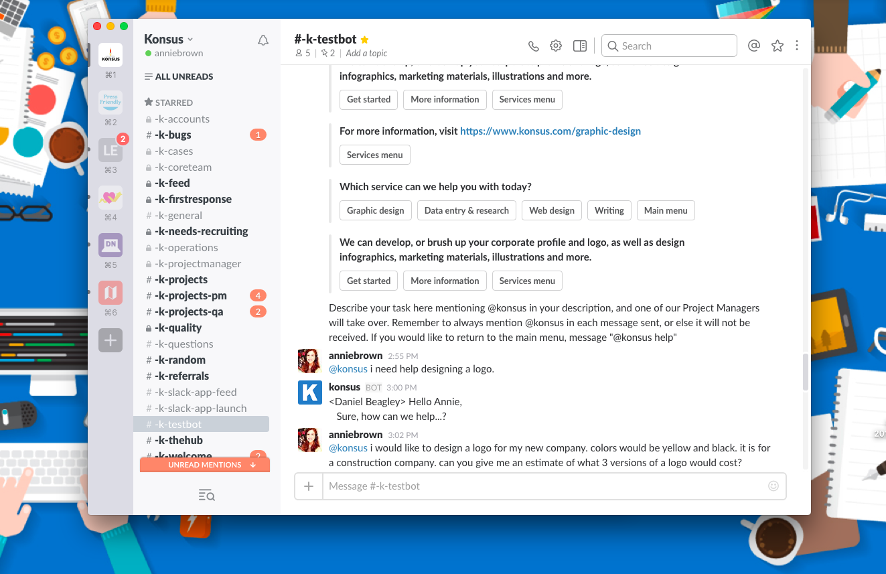Open channel settings gear
The image size is (886, 574).
556,46
